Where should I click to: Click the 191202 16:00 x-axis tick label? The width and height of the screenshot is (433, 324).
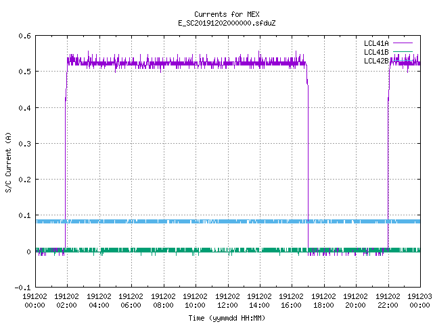click(292, 301)
